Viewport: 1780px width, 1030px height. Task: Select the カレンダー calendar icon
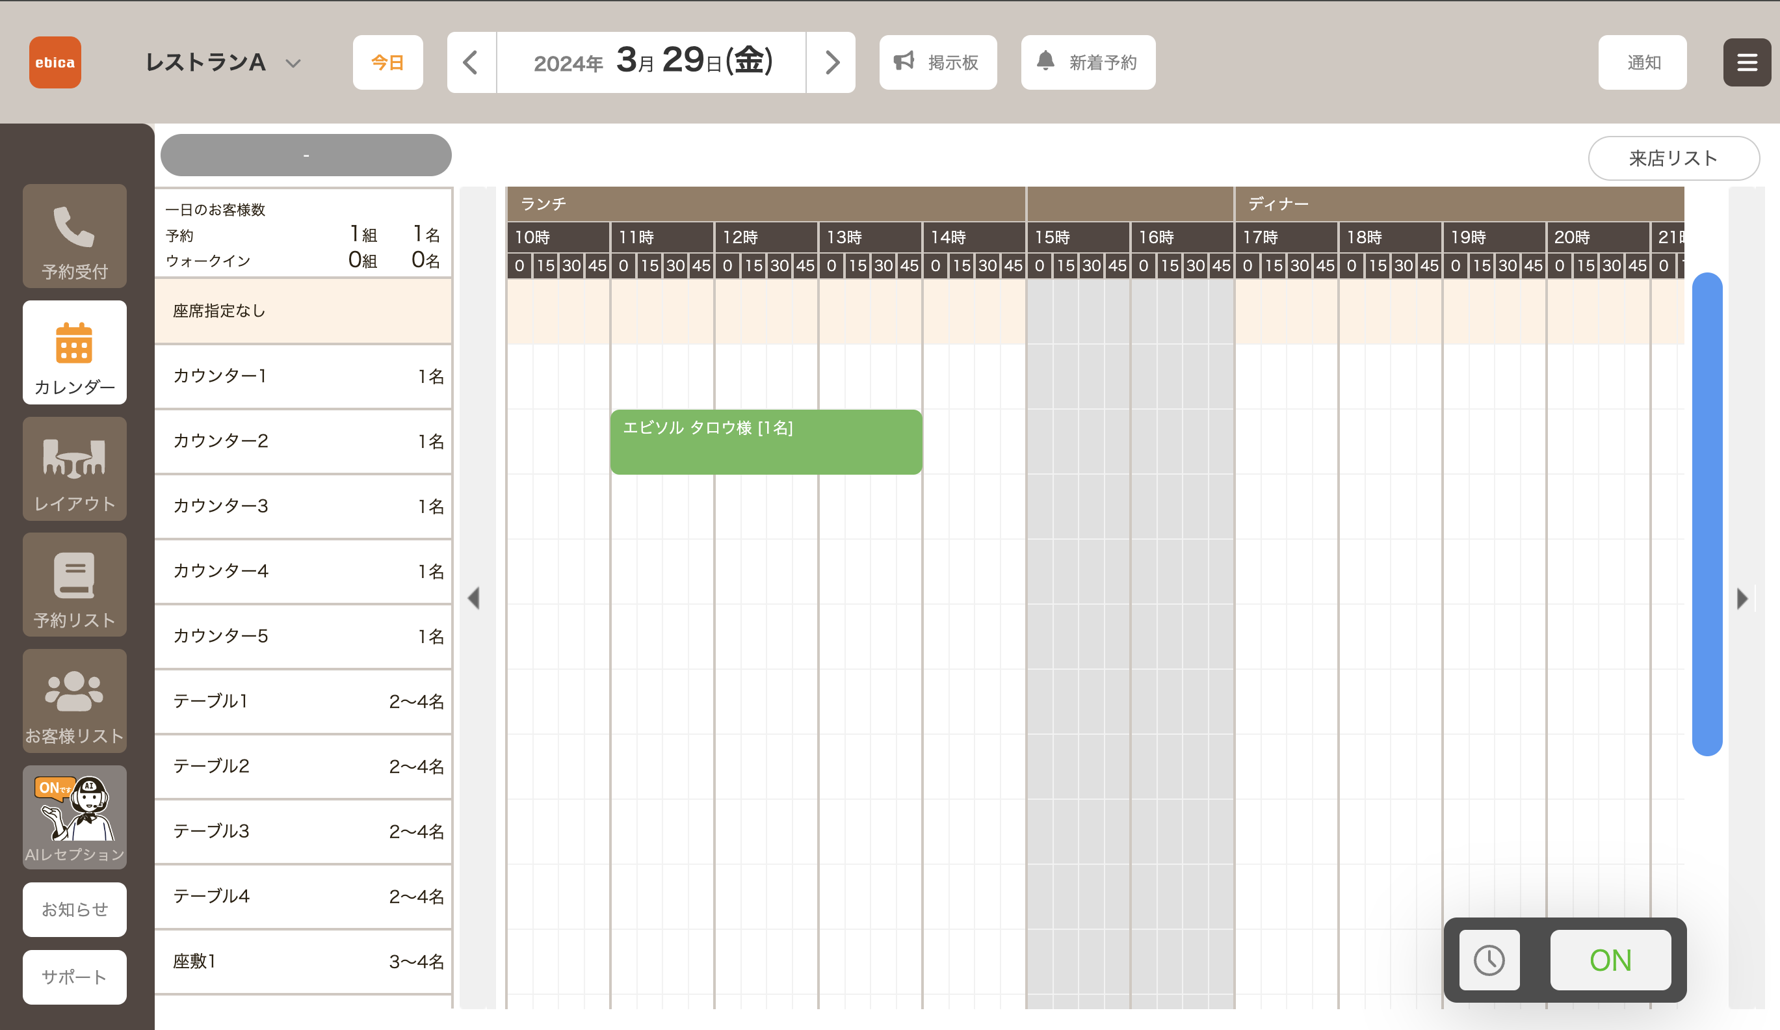pos(74,352)
